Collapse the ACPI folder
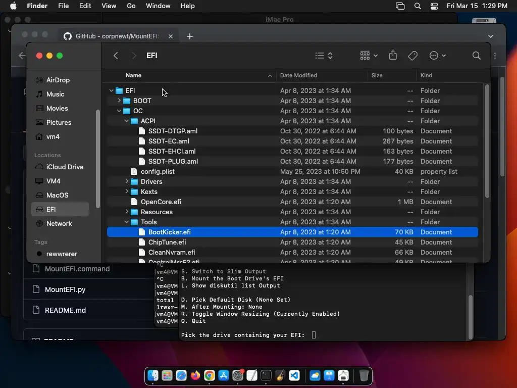 coord(127,121)
